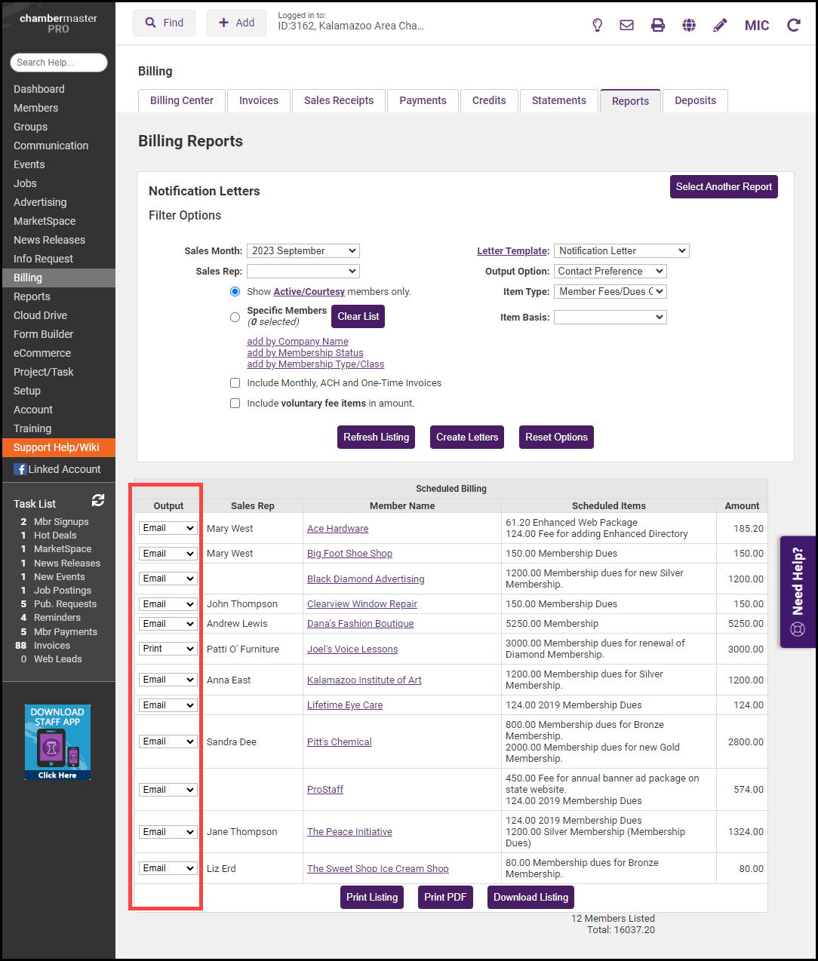Open the Statements tab
This screenshot has height=961, width=818.
tap(558, 101)
